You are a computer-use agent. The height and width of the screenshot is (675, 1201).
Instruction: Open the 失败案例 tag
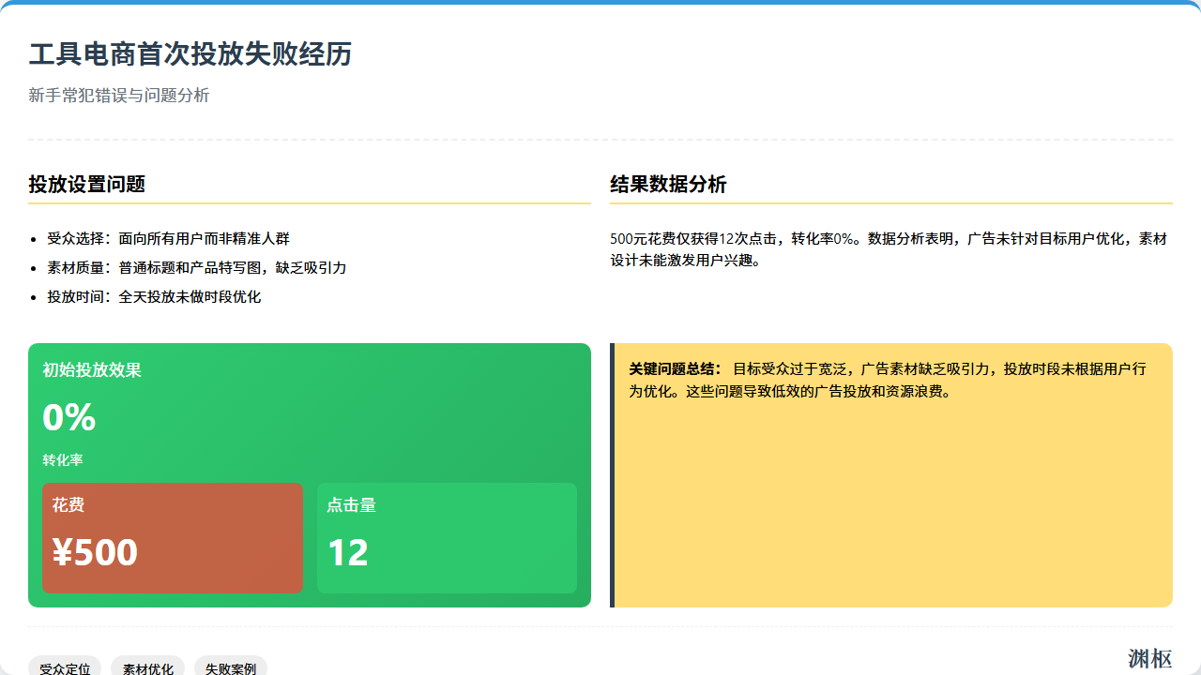(x=231, y=668)
